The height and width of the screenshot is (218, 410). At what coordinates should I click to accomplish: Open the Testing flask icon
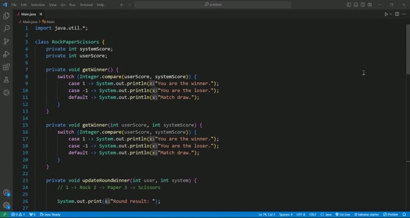6,79
